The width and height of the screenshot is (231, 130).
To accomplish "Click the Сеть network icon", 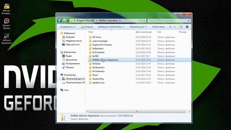I will tap(62, 90).
